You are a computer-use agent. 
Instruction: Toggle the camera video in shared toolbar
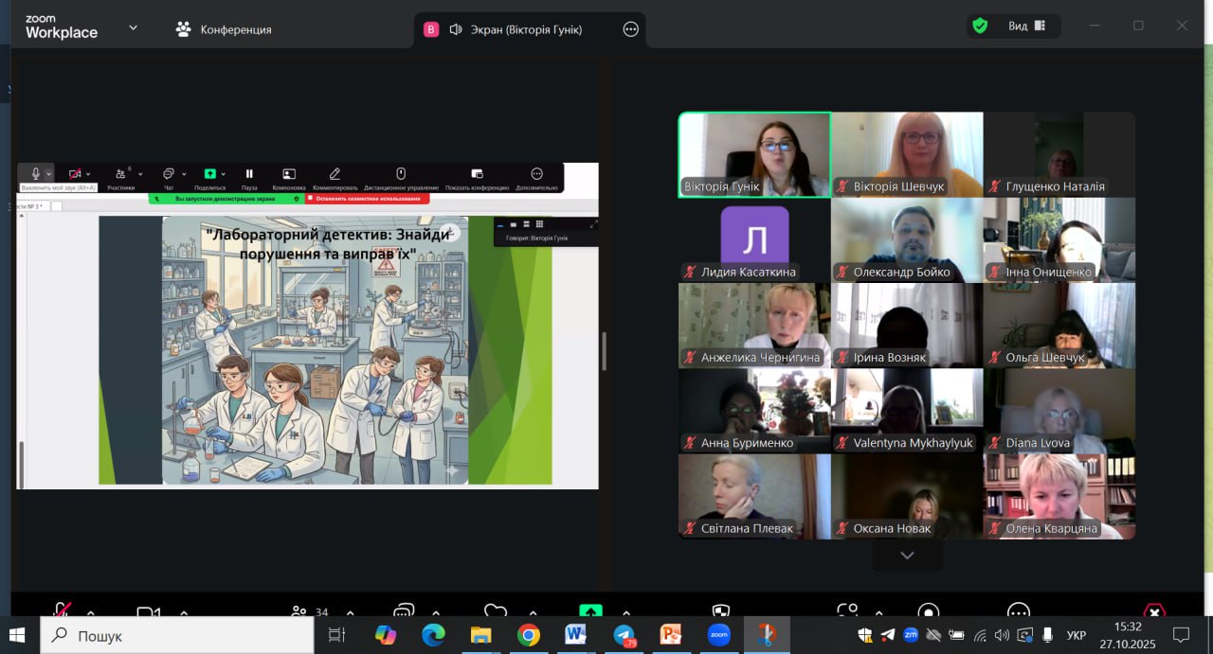point(75,174)
